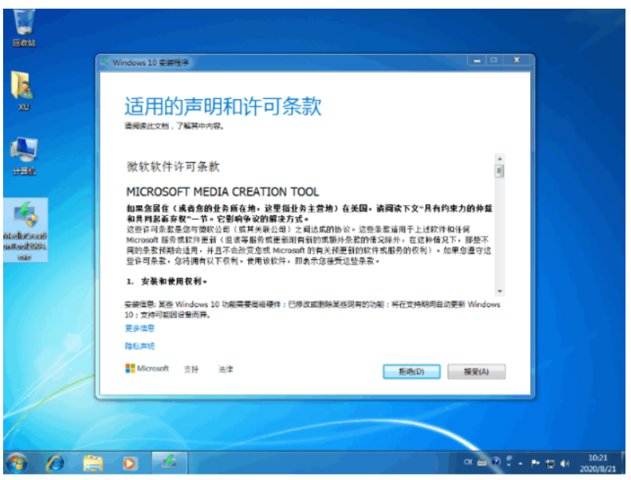Click 拒绝(D) to decline license terms
Screen dimensions: 631x480
click(410, 372)
